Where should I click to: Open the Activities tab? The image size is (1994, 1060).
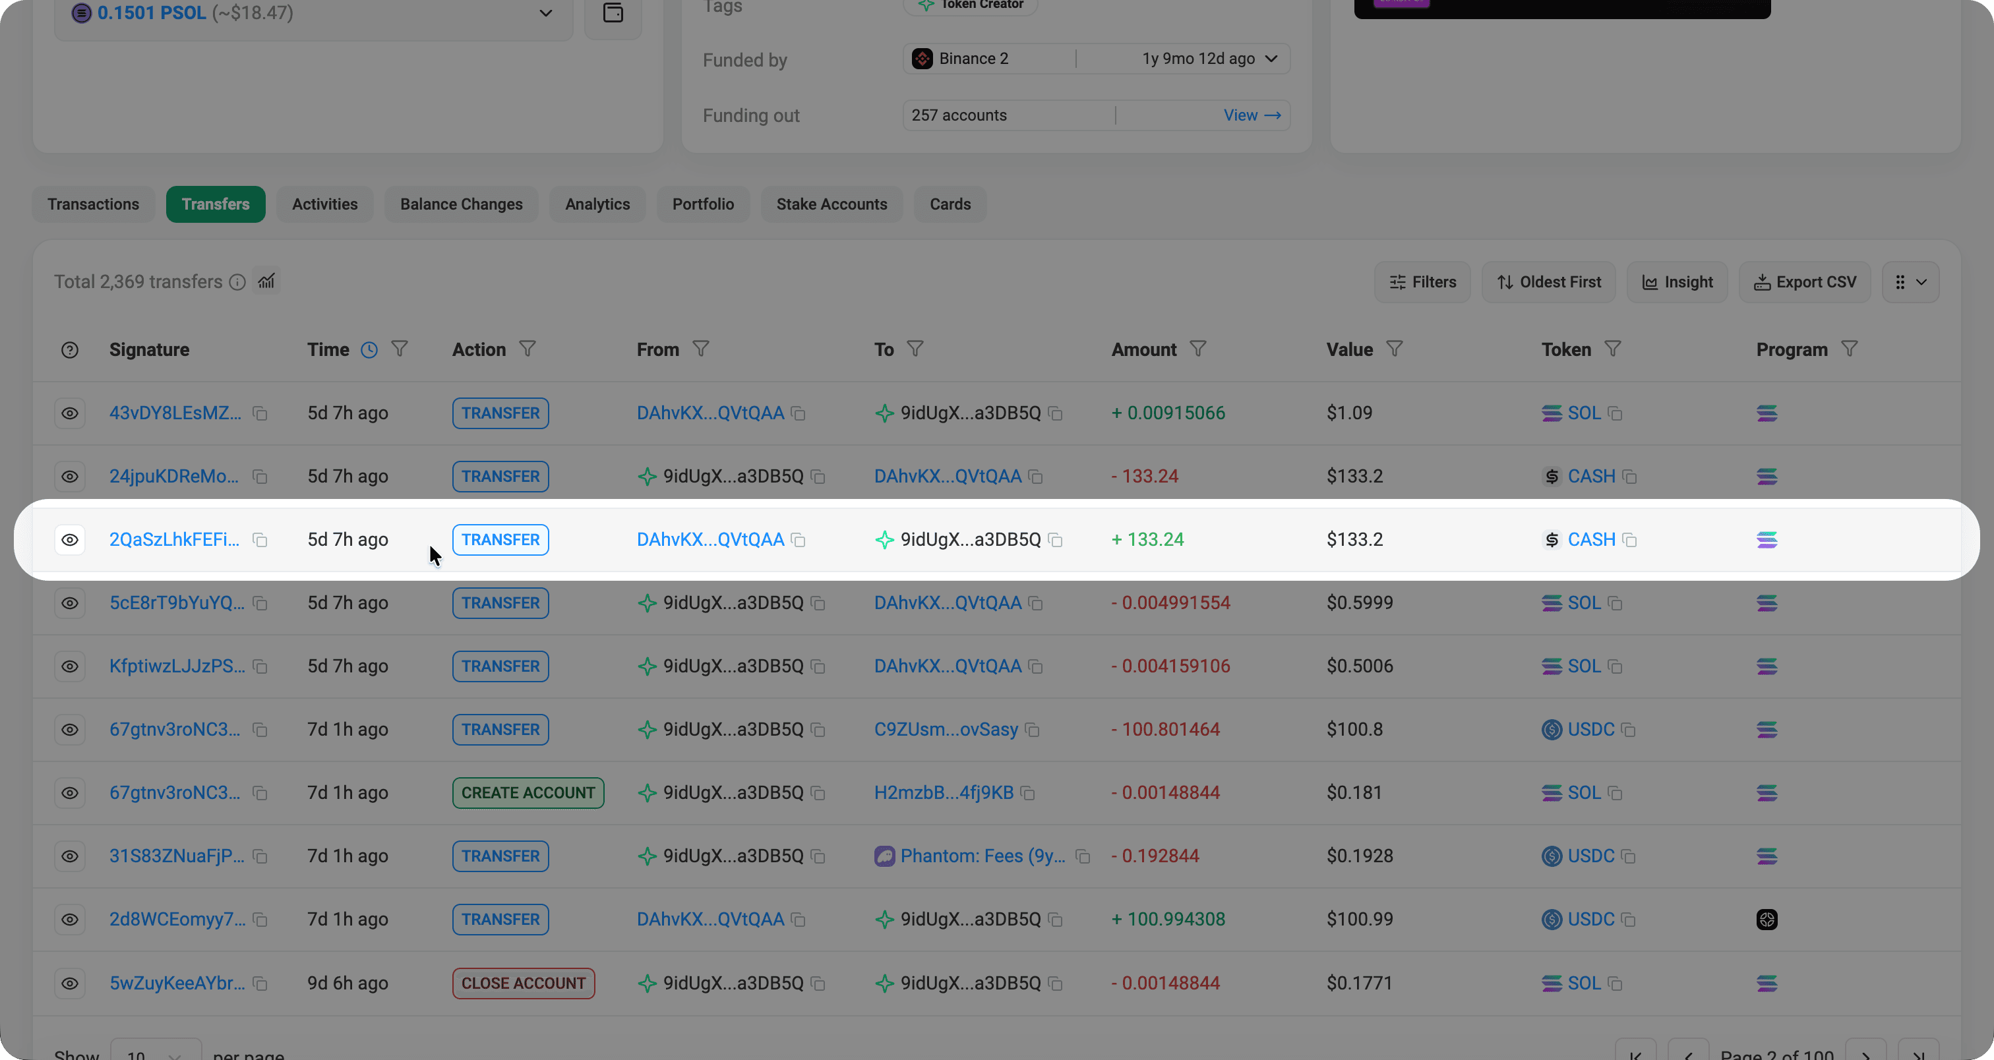(x=325, y=204)
